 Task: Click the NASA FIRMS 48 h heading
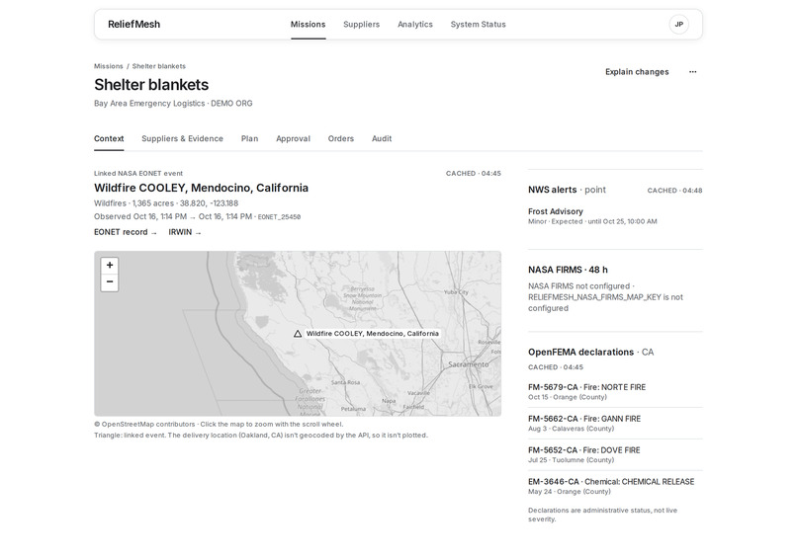click(568, 270)
